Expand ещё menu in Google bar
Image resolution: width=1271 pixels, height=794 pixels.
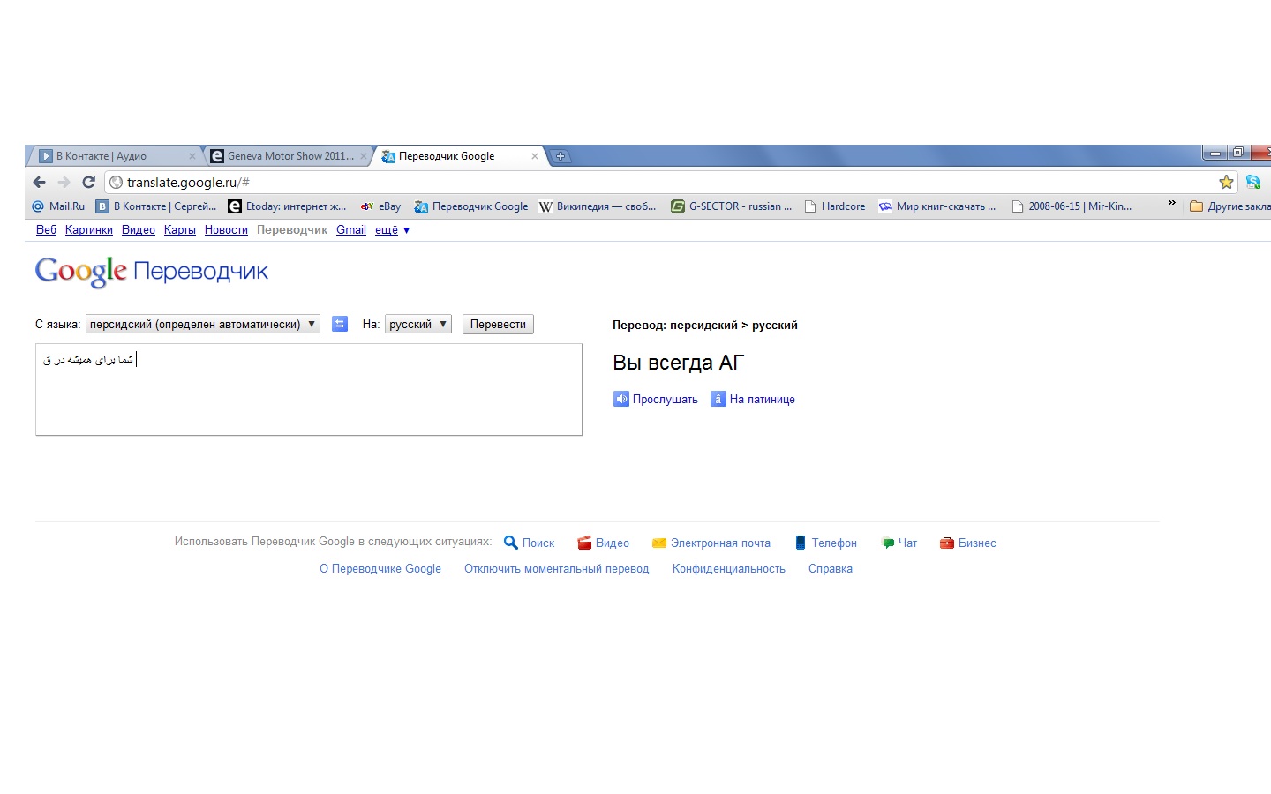tap(392, 230)
